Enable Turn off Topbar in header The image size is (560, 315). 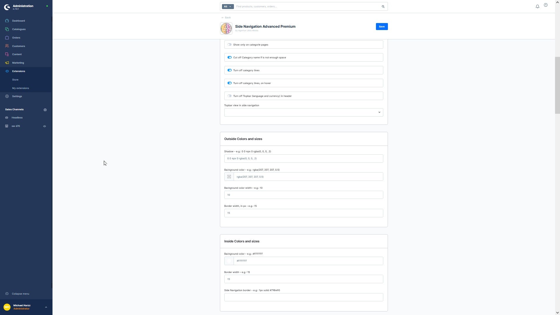click(x=230, y=96)
